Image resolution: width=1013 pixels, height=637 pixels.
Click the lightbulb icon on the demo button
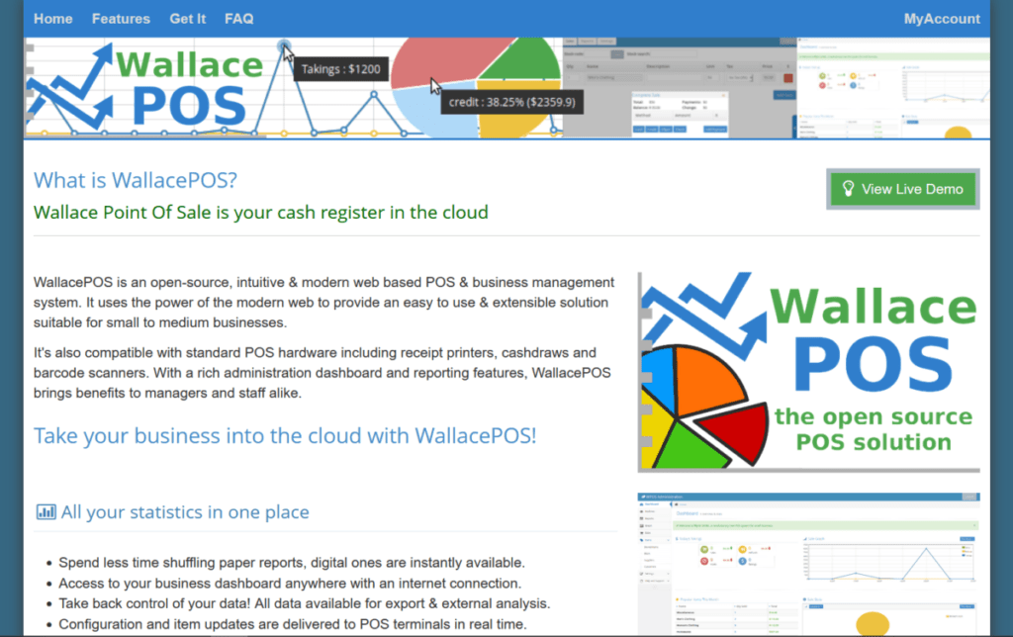848,189
